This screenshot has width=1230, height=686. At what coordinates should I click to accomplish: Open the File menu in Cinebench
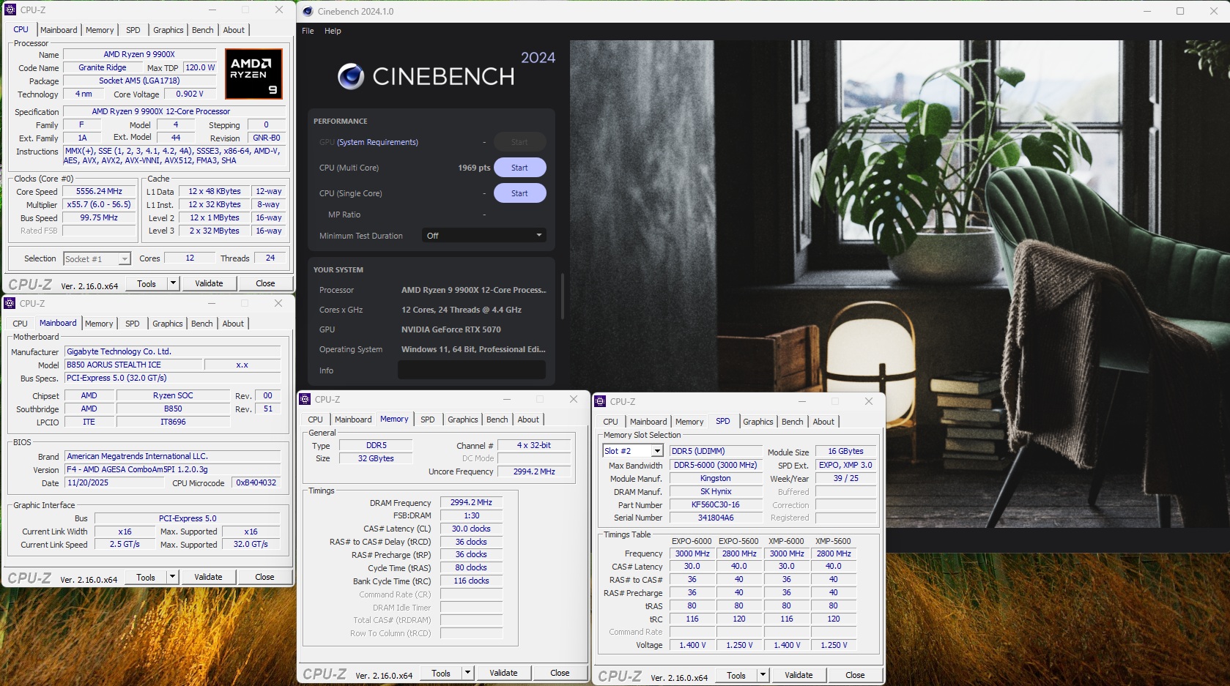coord(308,31)
